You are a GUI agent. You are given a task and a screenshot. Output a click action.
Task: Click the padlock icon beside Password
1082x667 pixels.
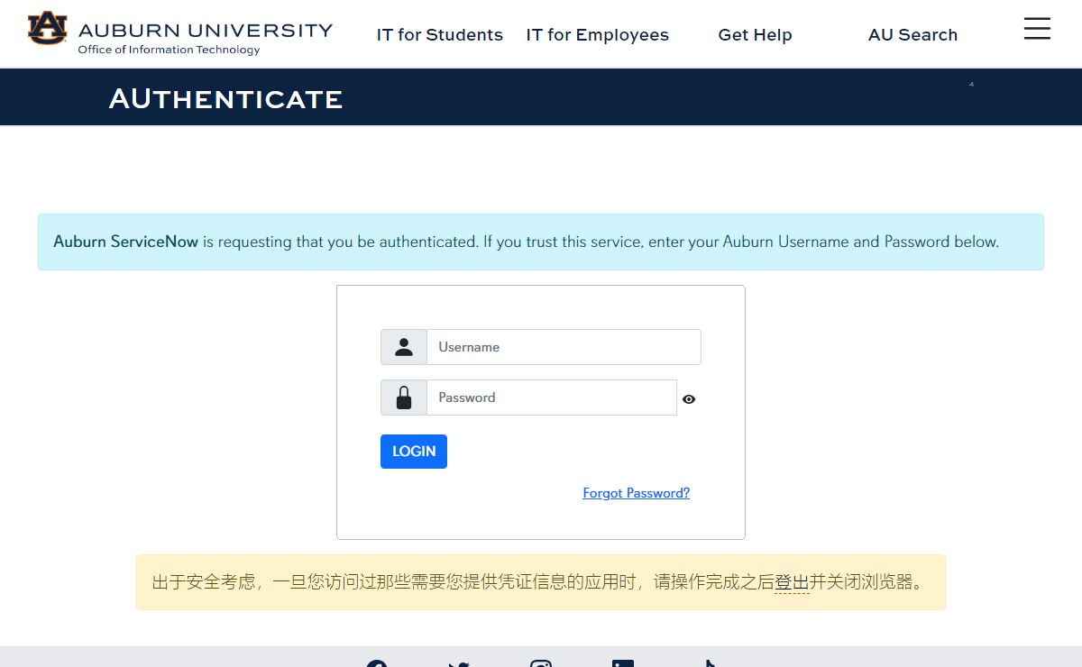(404, 397)
